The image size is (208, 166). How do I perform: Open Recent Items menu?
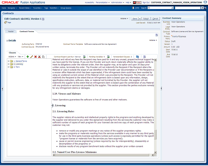pos(25,8)
